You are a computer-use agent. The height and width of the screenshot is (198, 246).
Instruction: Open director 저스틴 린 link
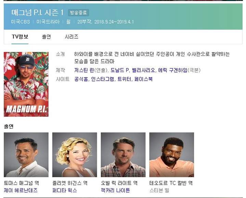84,70
